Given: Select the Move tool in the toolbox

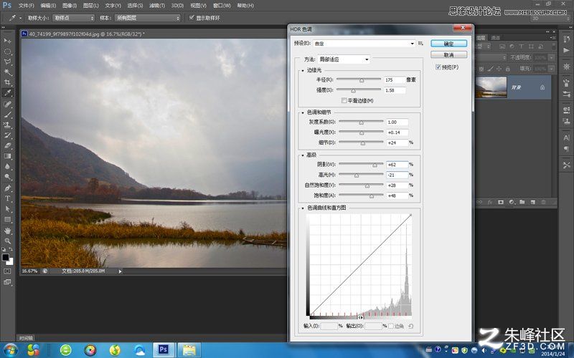Looking at the screenshot, I should coord(7,41).
